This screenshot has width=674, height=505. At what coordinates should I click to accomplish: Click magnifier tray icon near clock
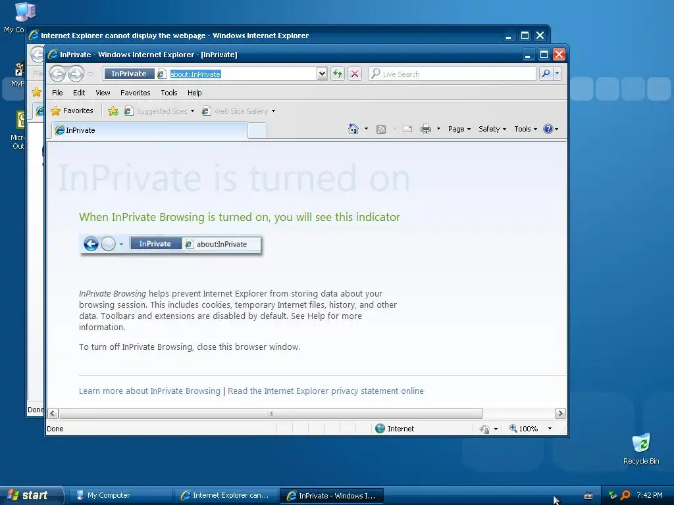(625, 495)
